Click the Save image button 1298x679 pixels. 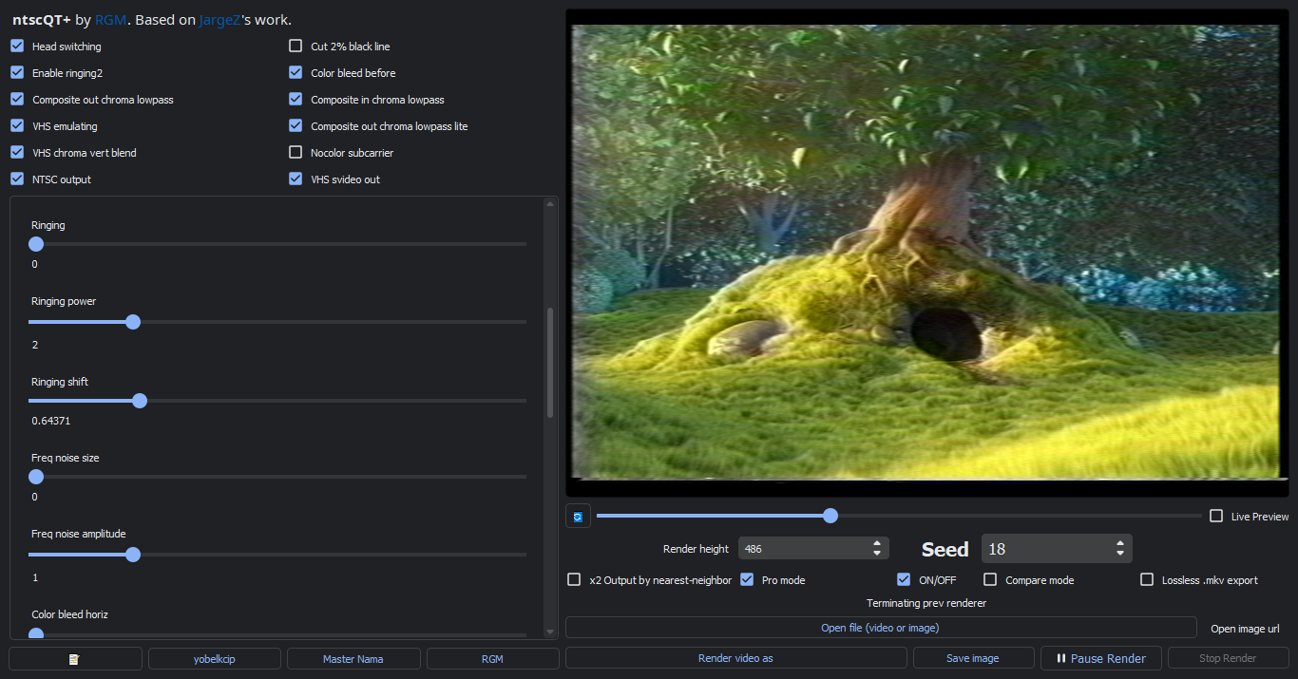coord(973,658)
